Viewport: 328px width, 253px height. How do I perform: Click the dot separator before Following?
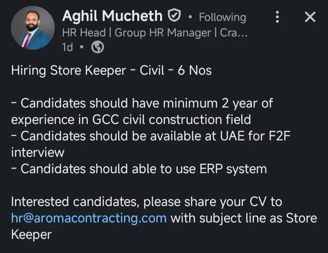189,18
